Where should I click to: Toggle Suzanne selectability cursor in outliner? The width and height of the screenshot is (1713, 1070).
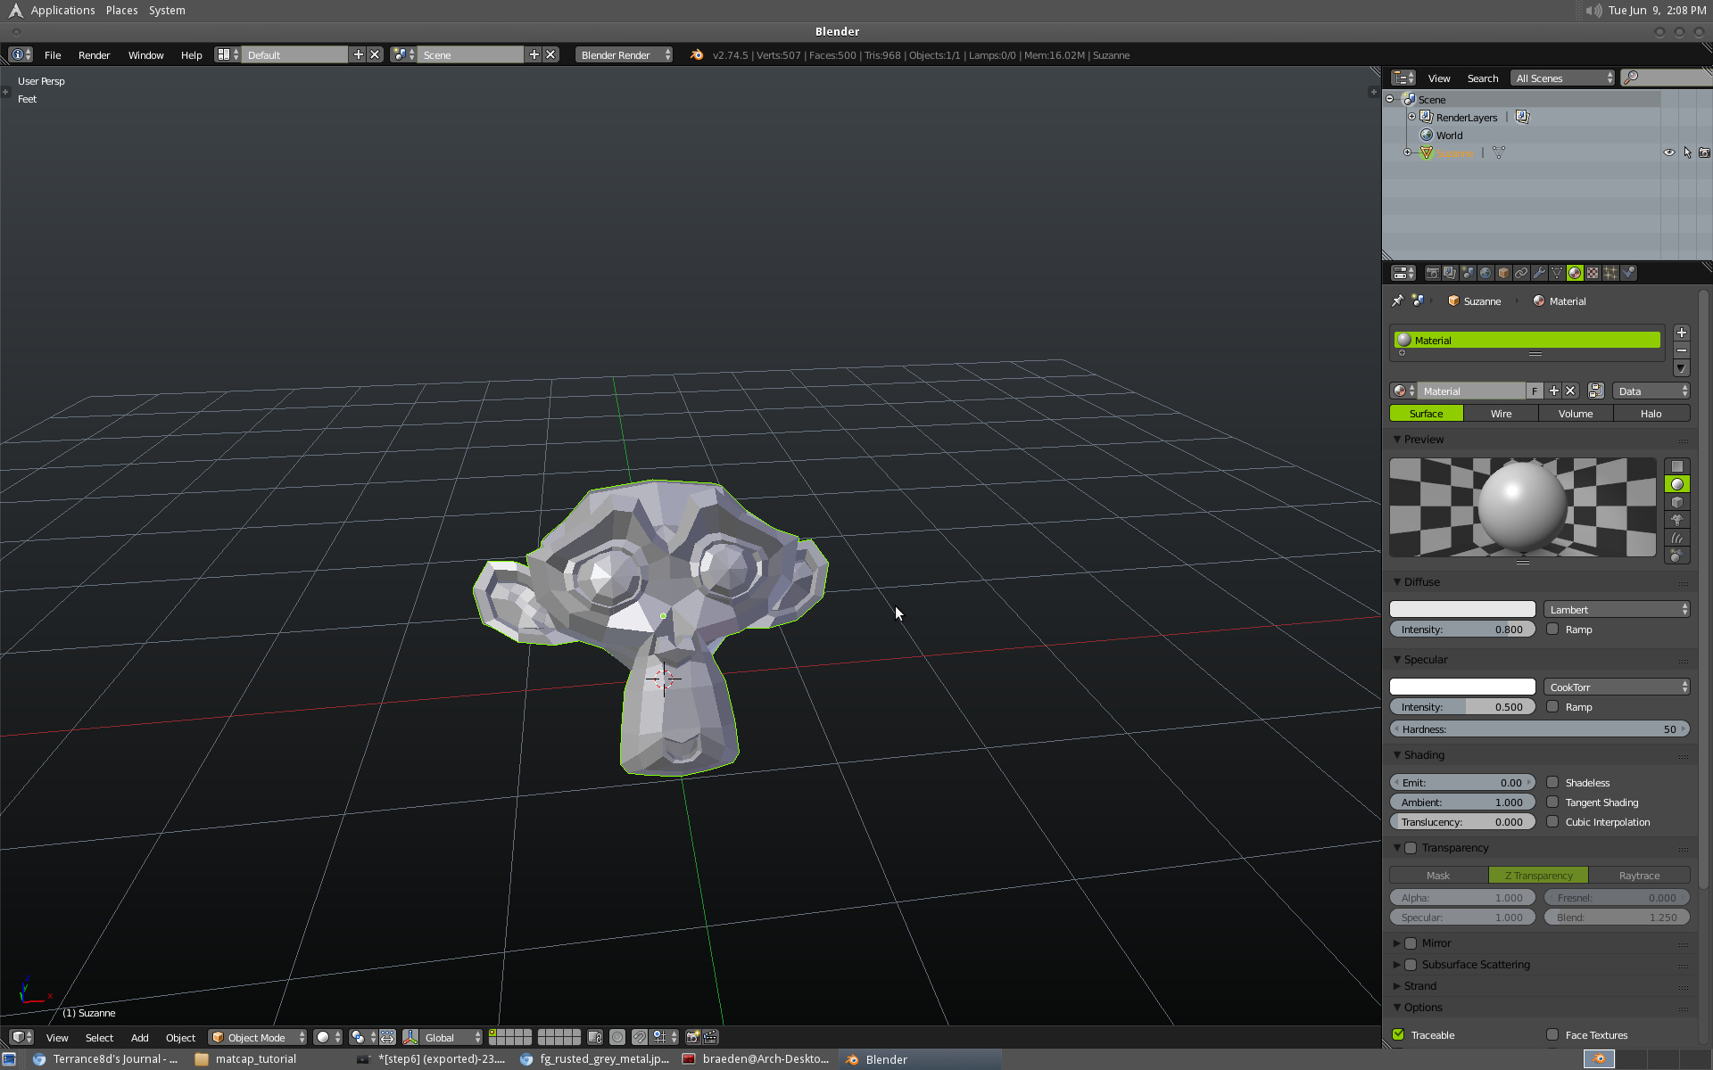click(1687, 152)
